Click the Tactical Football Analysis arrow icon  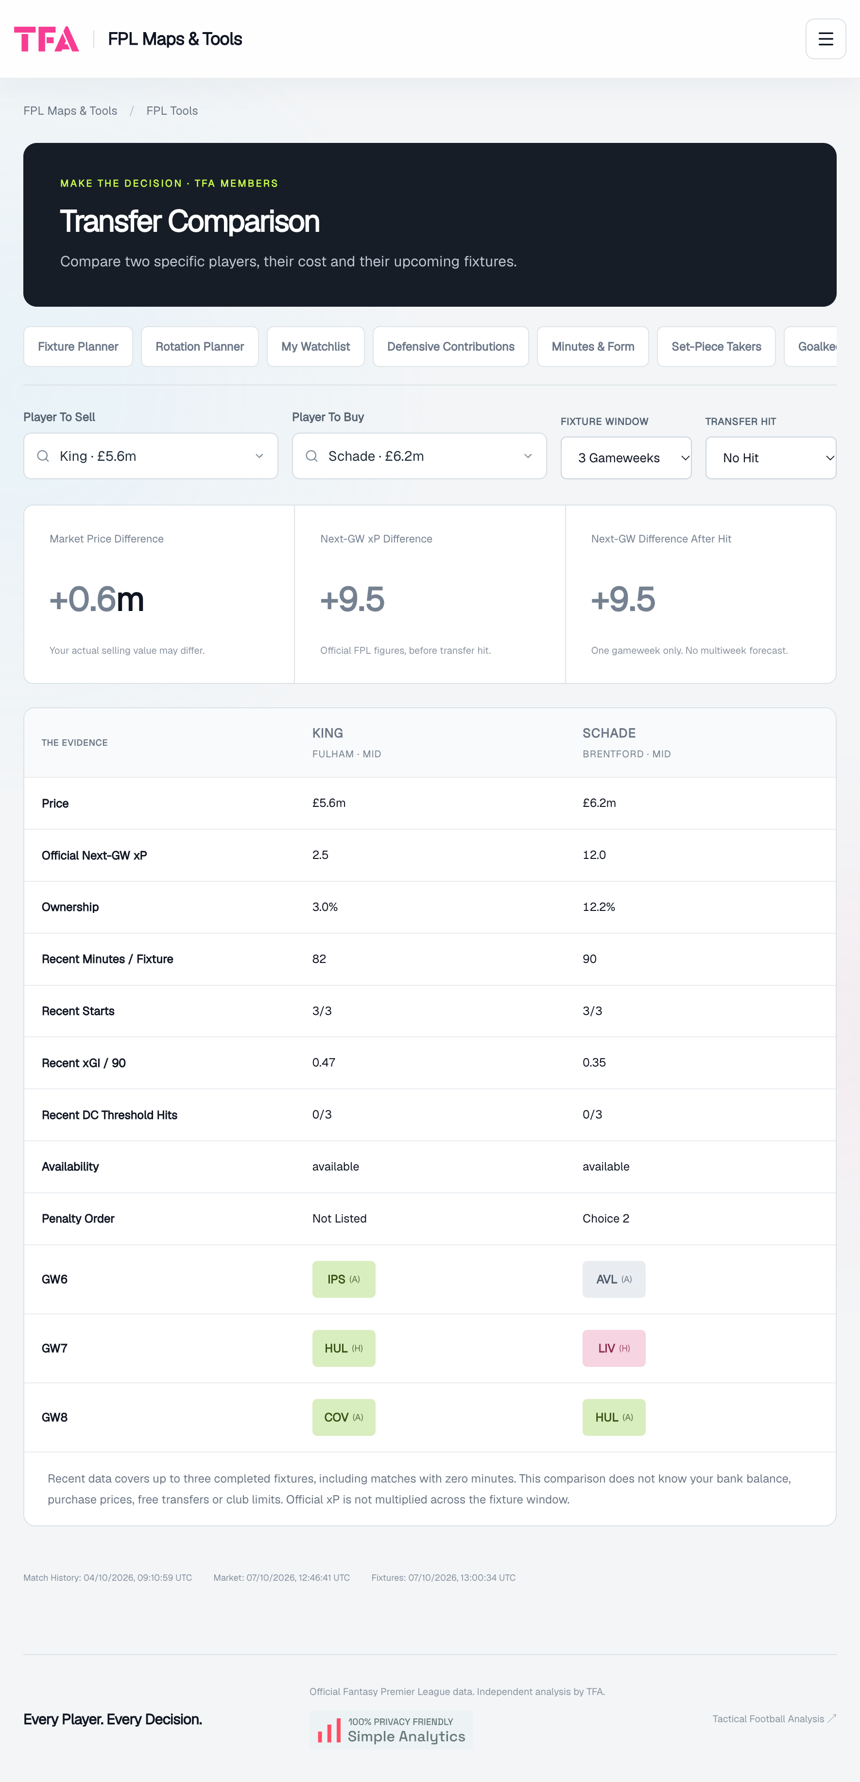(x=832, y=1718)
